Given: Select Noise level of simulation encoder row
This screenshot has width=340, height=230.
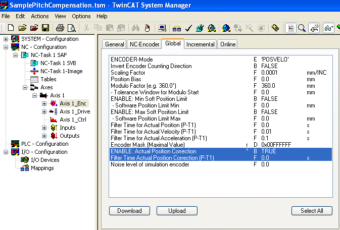Looking at the screenshot, I should point(221,164).
